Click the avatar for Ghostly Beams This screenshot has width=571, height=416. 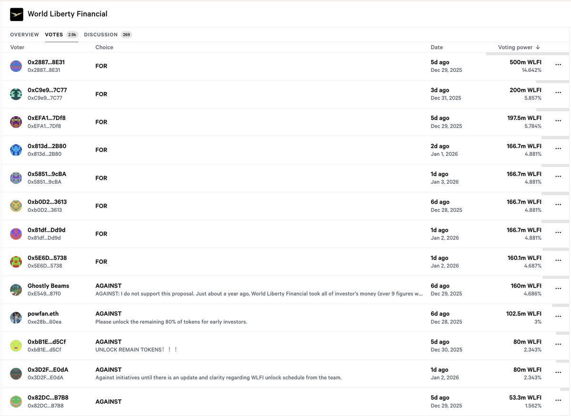point(15,289)
